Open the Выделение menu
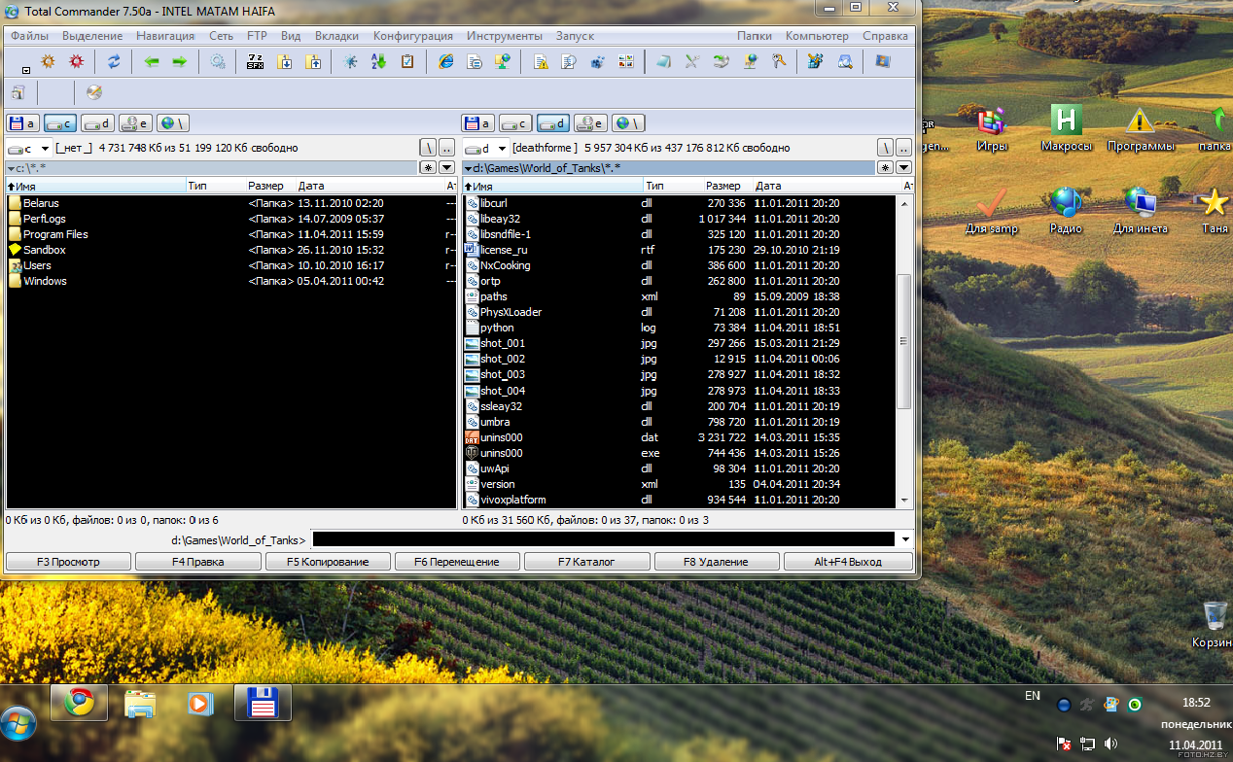This screenshot has height=762, width=1233. pos(92,36)
